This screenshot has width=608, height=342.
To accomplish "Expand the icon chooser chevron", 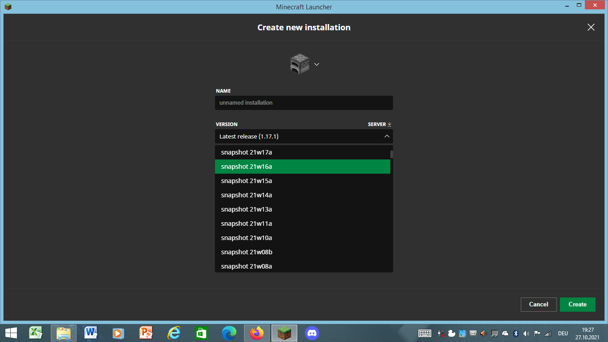I will (316, 64).
